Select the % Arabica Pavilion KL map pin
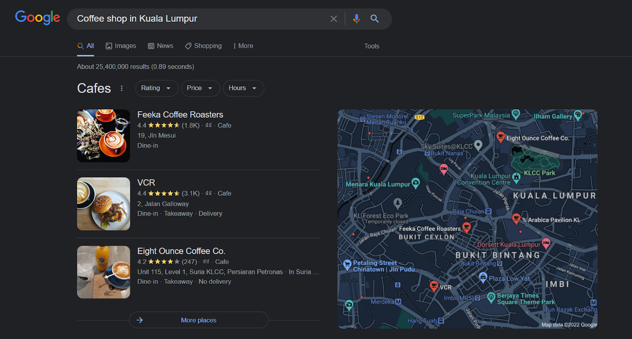 coord(516,218)
